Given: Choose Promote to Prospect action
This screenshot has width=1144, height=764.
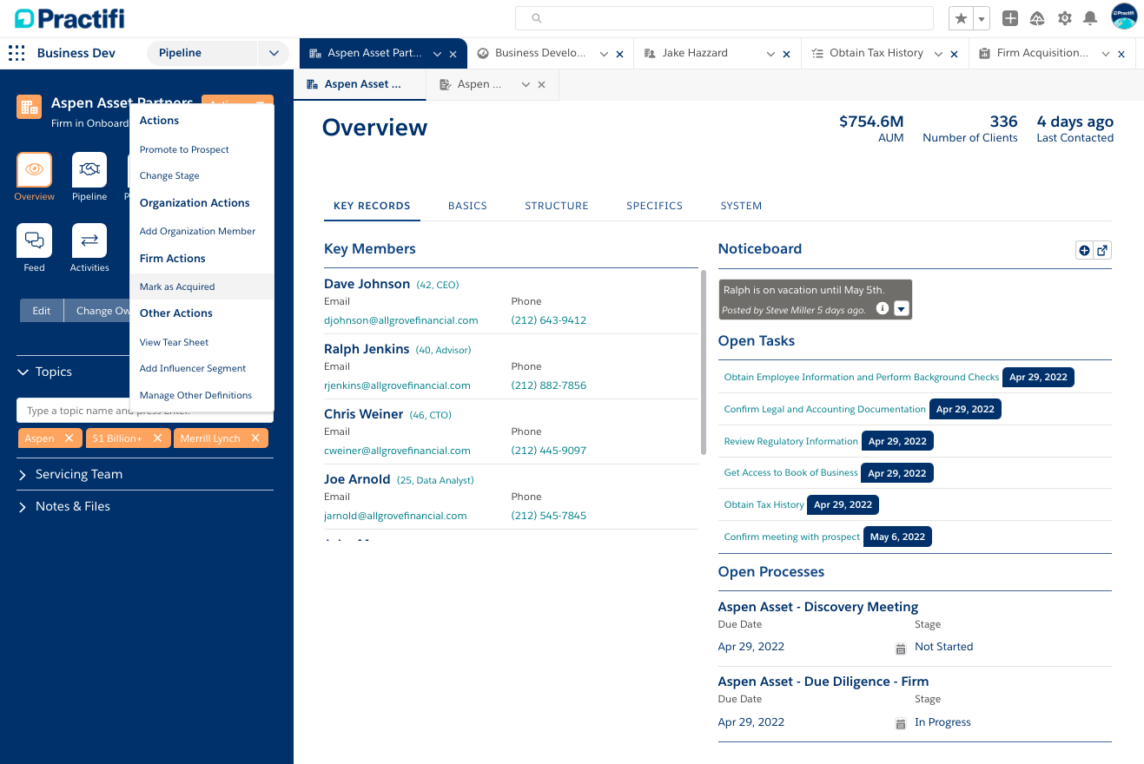Looking at the screenshot, I should 184,149.
